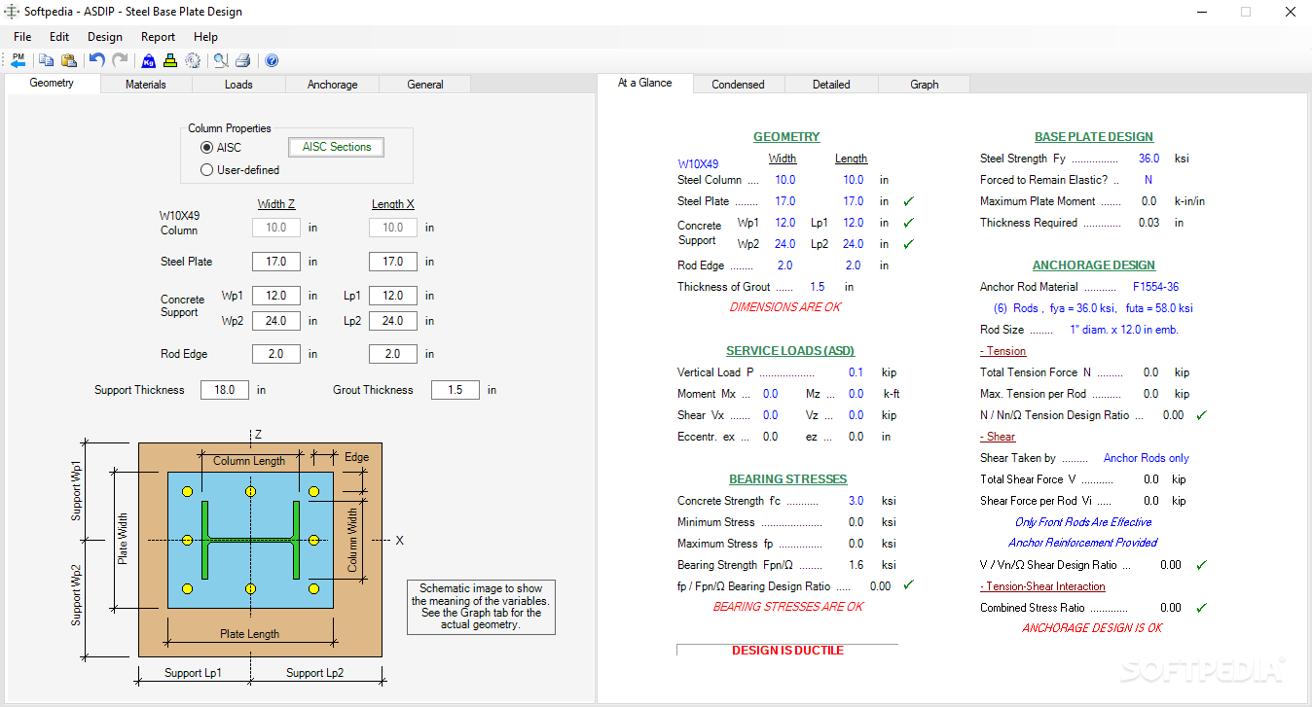Click the Vertical Load 0.1 value
The image size is (1312, 707).
coord(856,372)
